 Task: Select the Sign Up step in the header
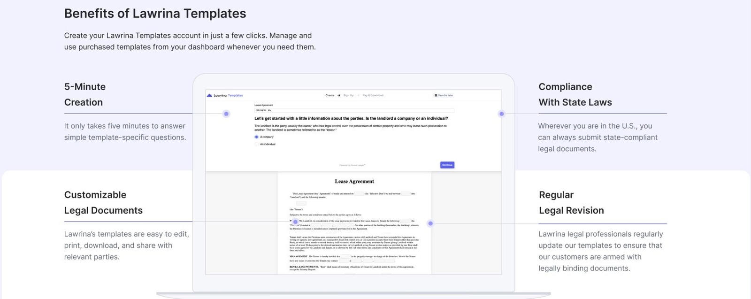(x=348, y=95)
